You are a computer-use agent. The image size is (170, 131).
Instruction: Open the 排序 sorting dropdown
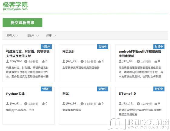pyautogui.click(x=51, y=35)
